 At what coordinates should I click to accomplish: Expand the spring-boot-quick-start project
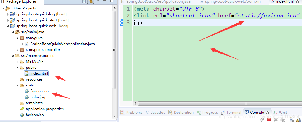[8, 20]
